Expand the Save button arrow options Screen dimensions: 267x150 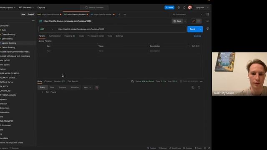pos(185,21)
